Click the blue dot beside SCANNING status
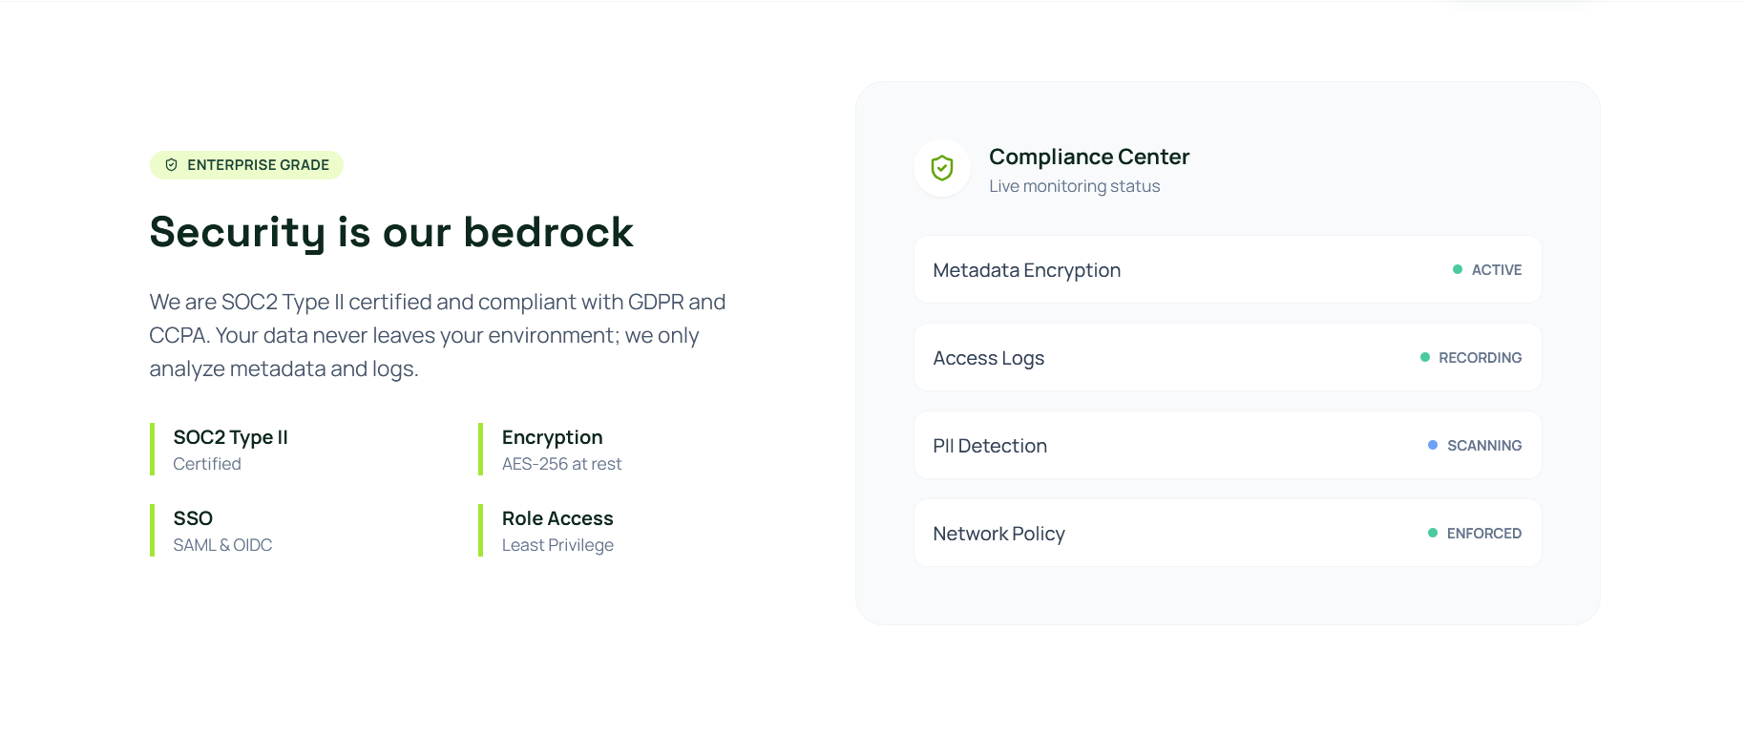 pyautogui.click(x=1433, y=446)
